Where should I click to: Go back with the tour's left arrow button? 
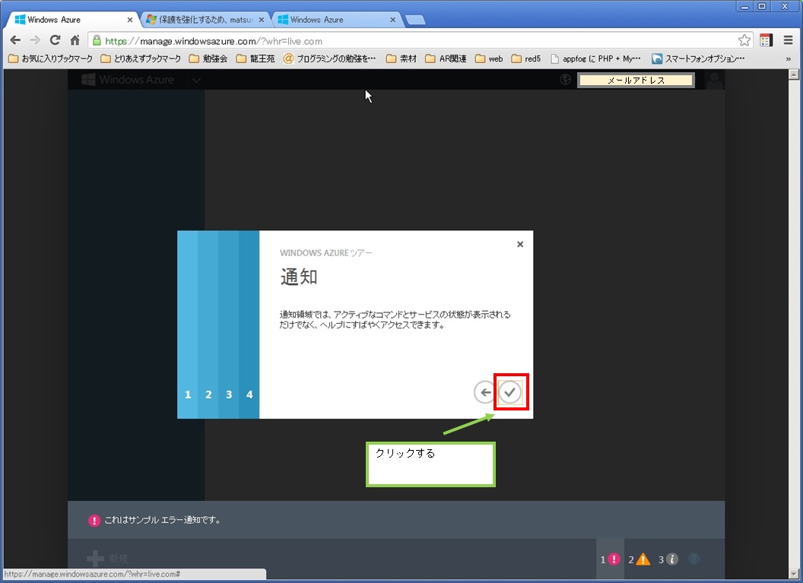(x=484, y=392)
